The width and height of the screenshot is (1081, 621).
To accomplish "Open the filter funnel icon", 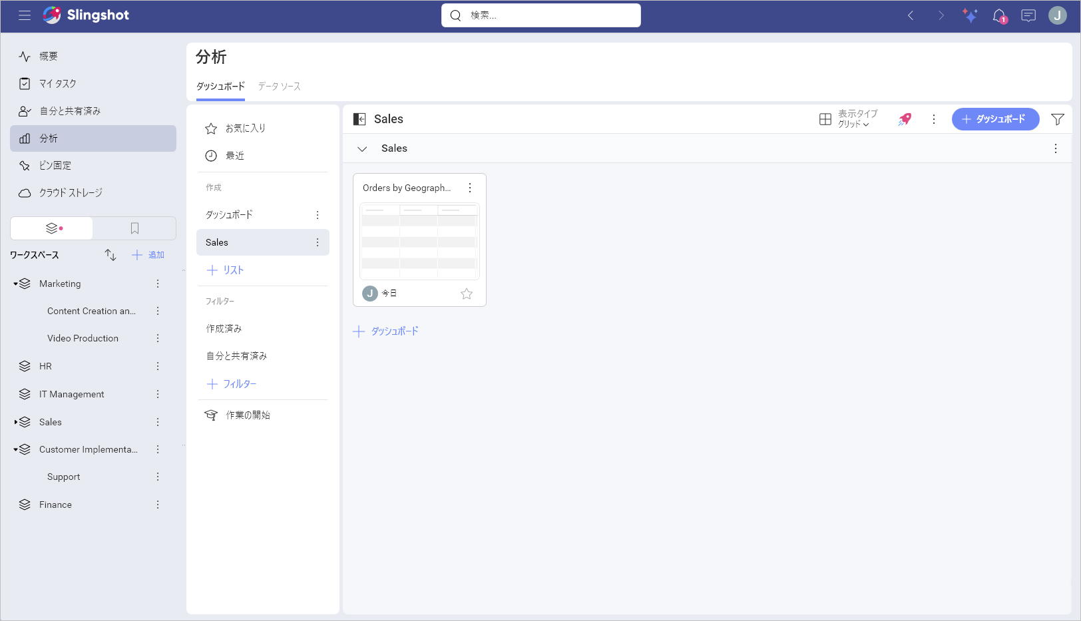I will pos(1058,119).
